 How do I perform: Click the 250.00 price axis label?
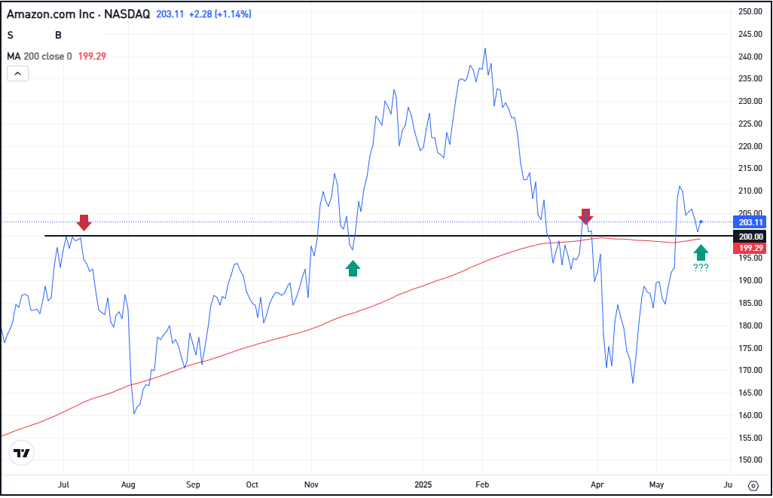750,11
